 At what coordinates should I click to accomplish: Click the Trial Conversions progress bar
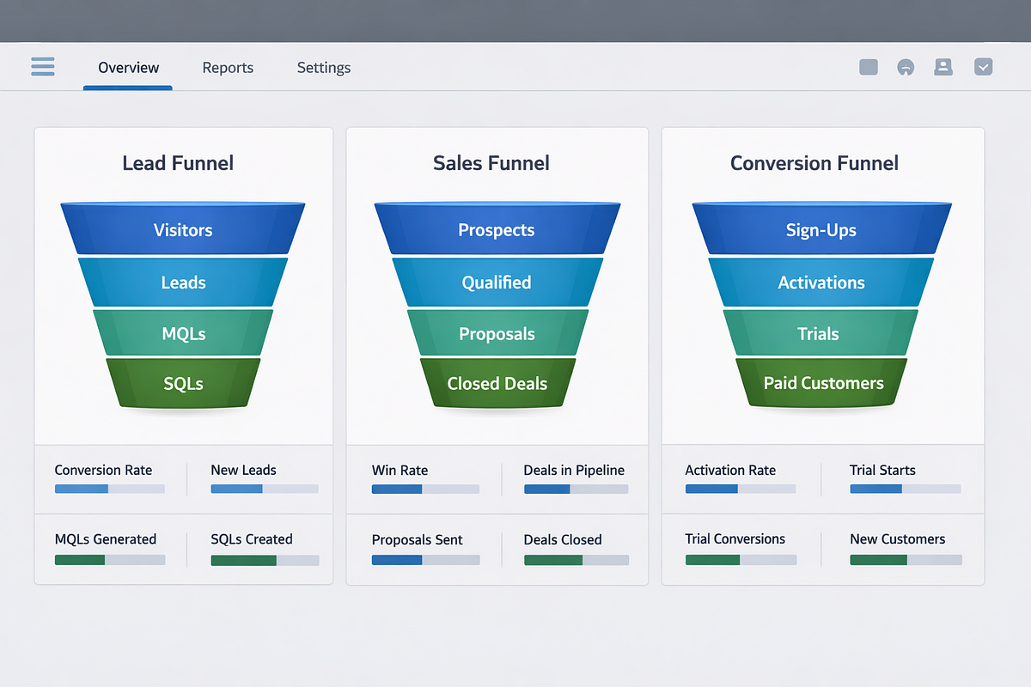pyautogui.click(x=741, y=559)
